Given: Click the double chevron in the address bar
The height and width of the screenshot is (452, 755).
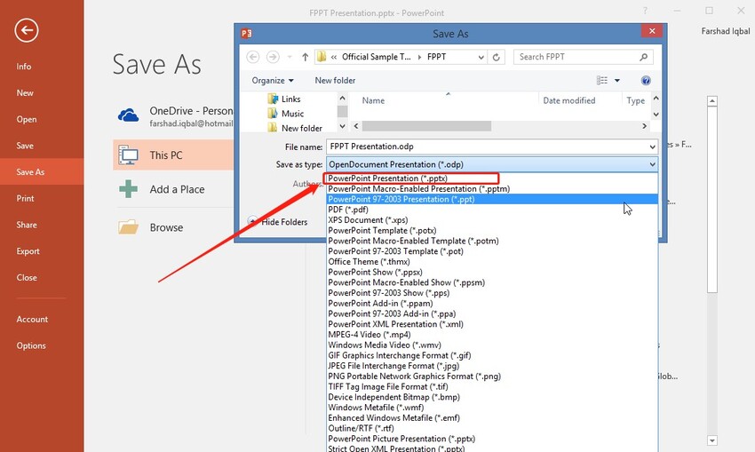Looking at the screenshot, I should (x=334, y=57).
